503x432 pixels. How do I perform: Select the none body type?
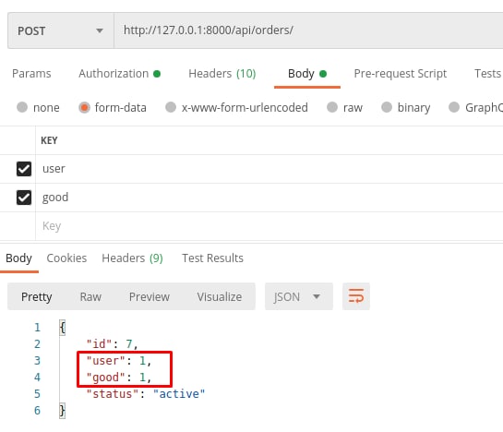(38, 107)
